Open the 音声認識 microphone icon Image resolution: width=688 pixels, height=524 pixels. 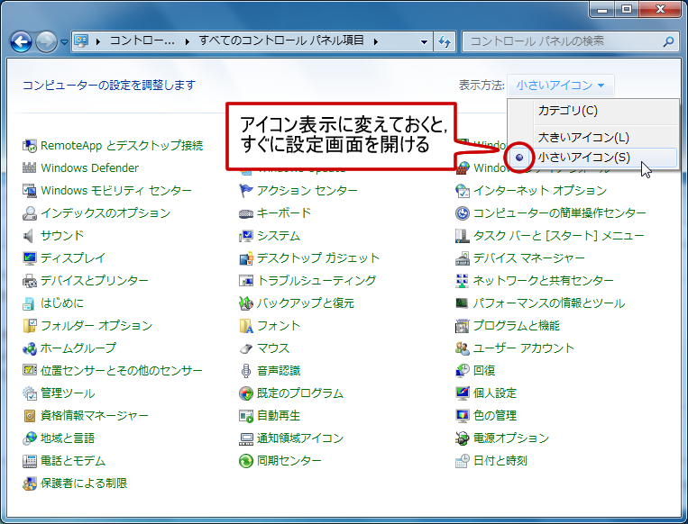click(246, 371)
